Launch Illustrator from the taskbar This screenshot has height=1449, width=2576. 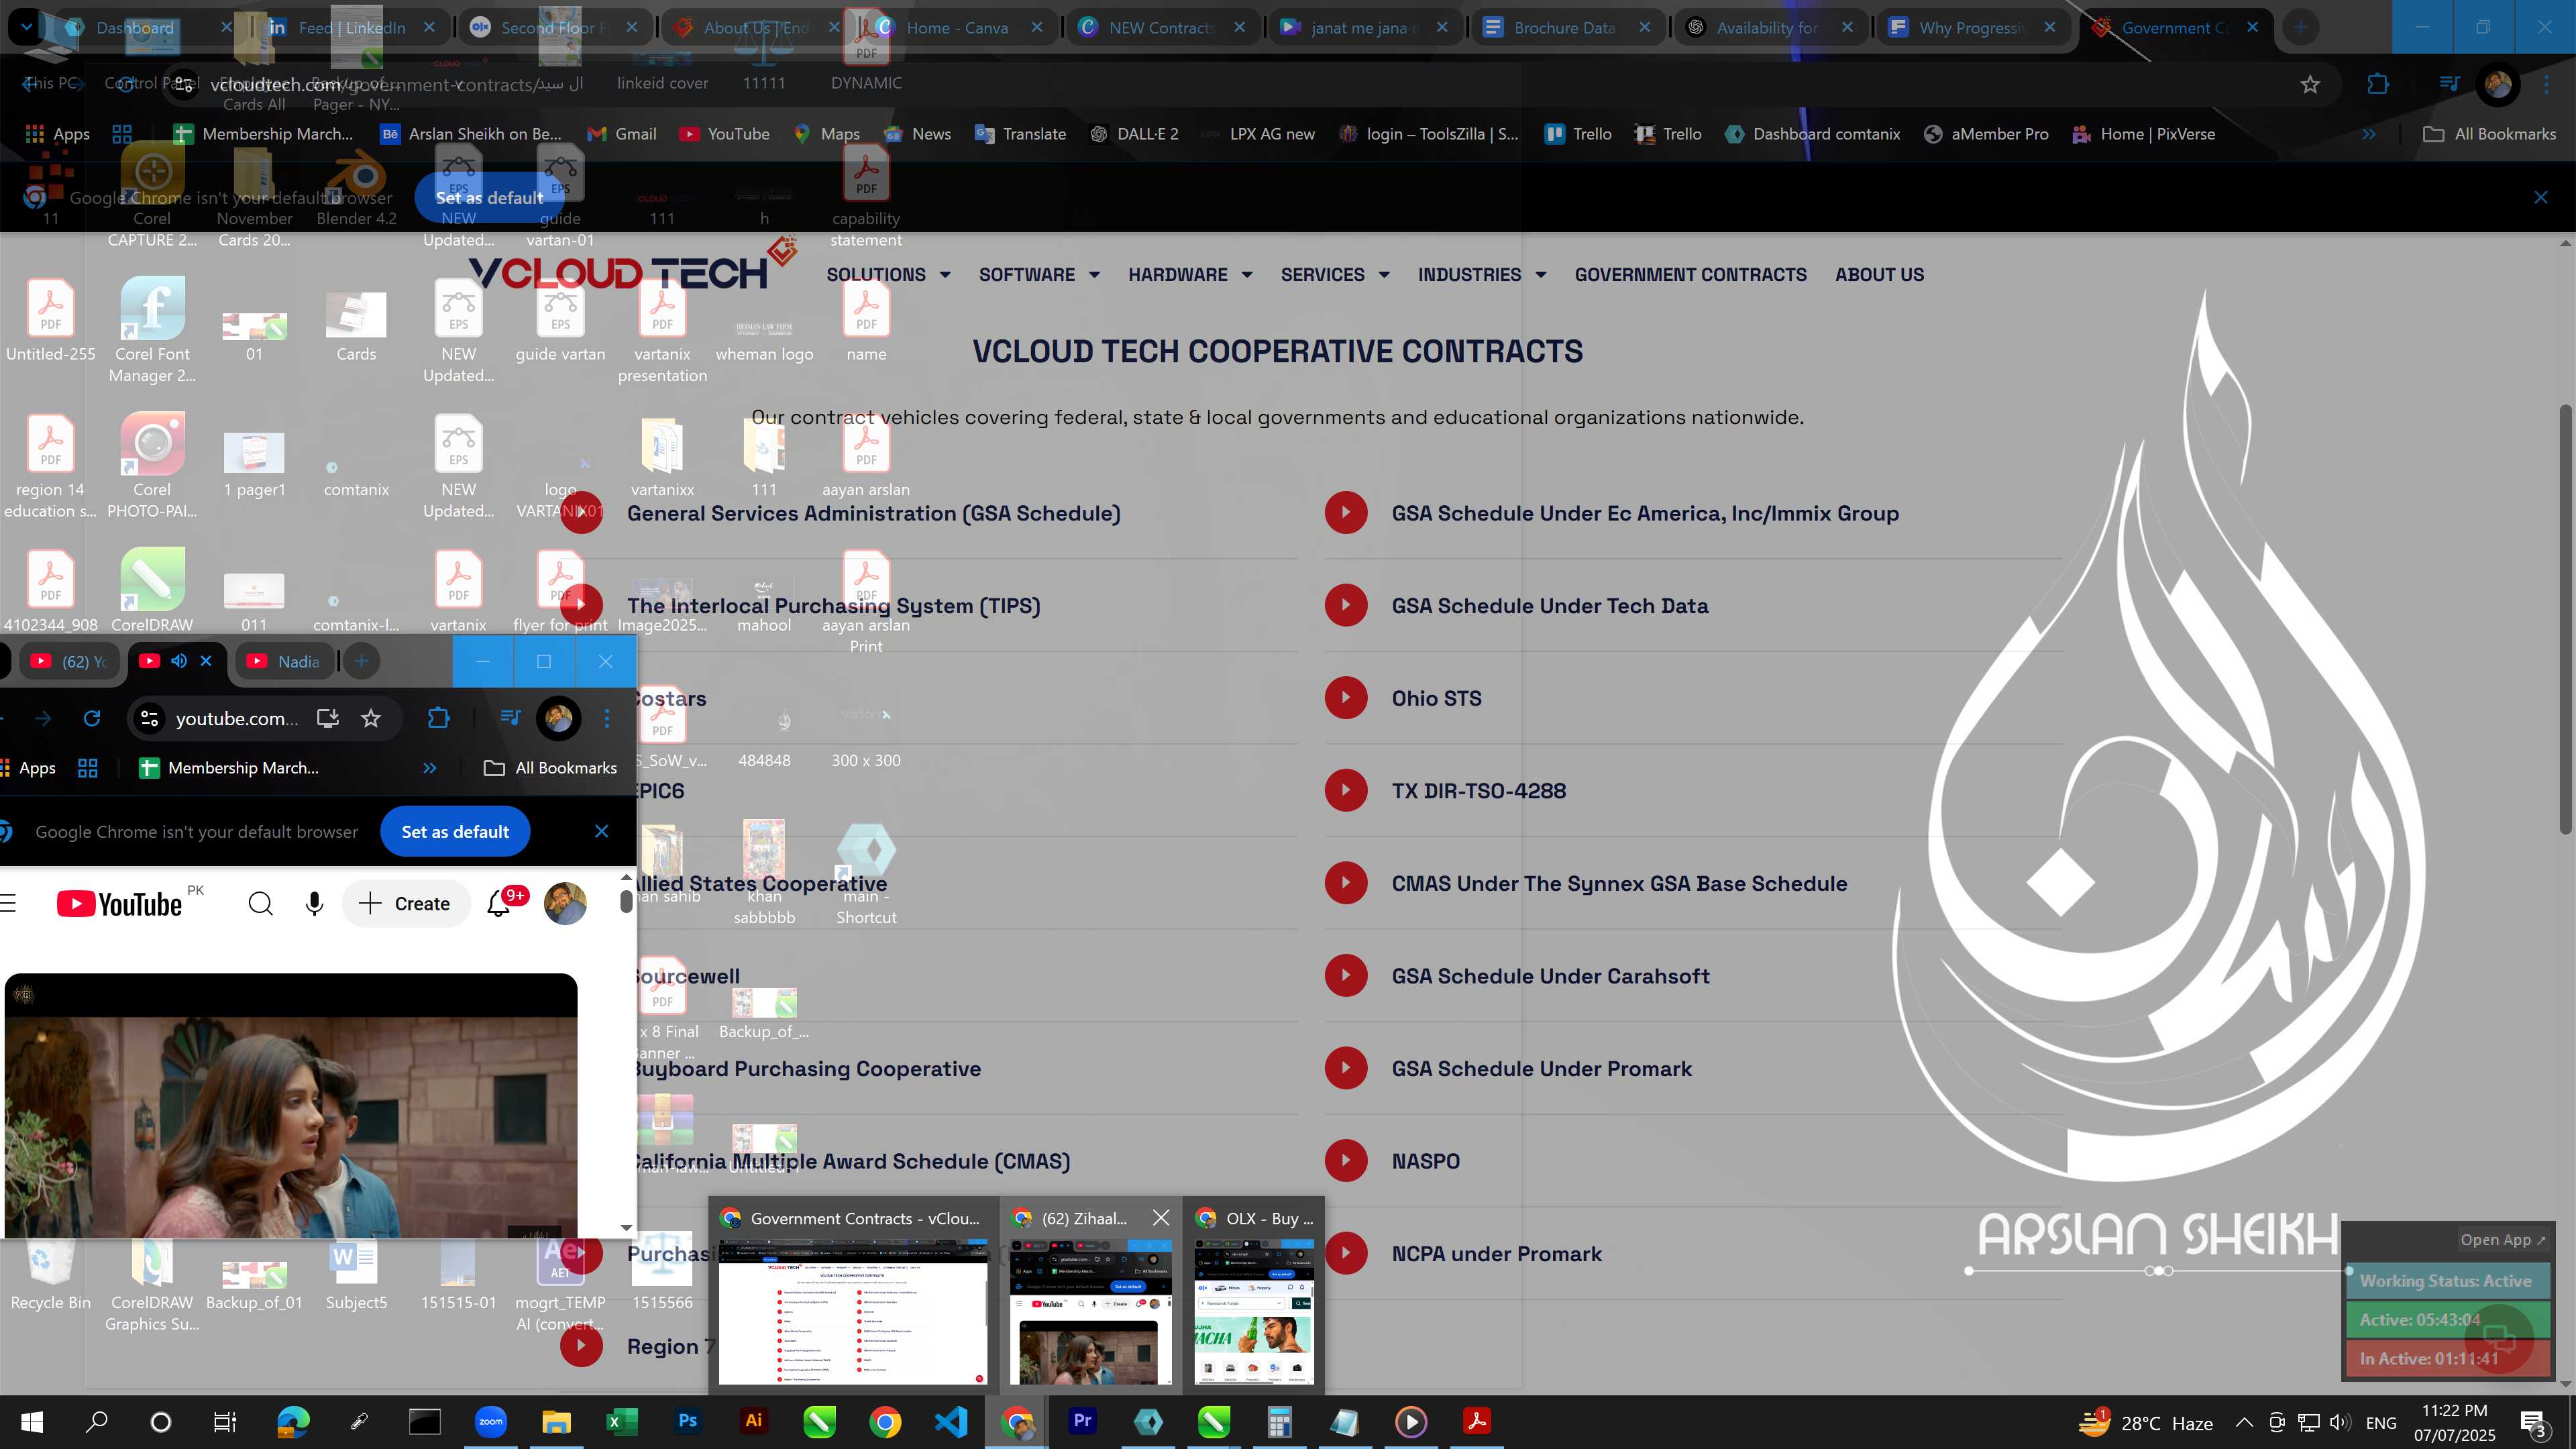tap(754, 1422)
